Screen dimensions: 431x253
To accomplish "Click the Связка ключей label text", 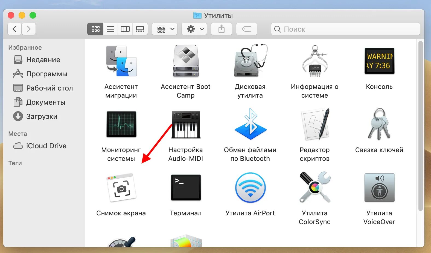I will pos(379,150).
